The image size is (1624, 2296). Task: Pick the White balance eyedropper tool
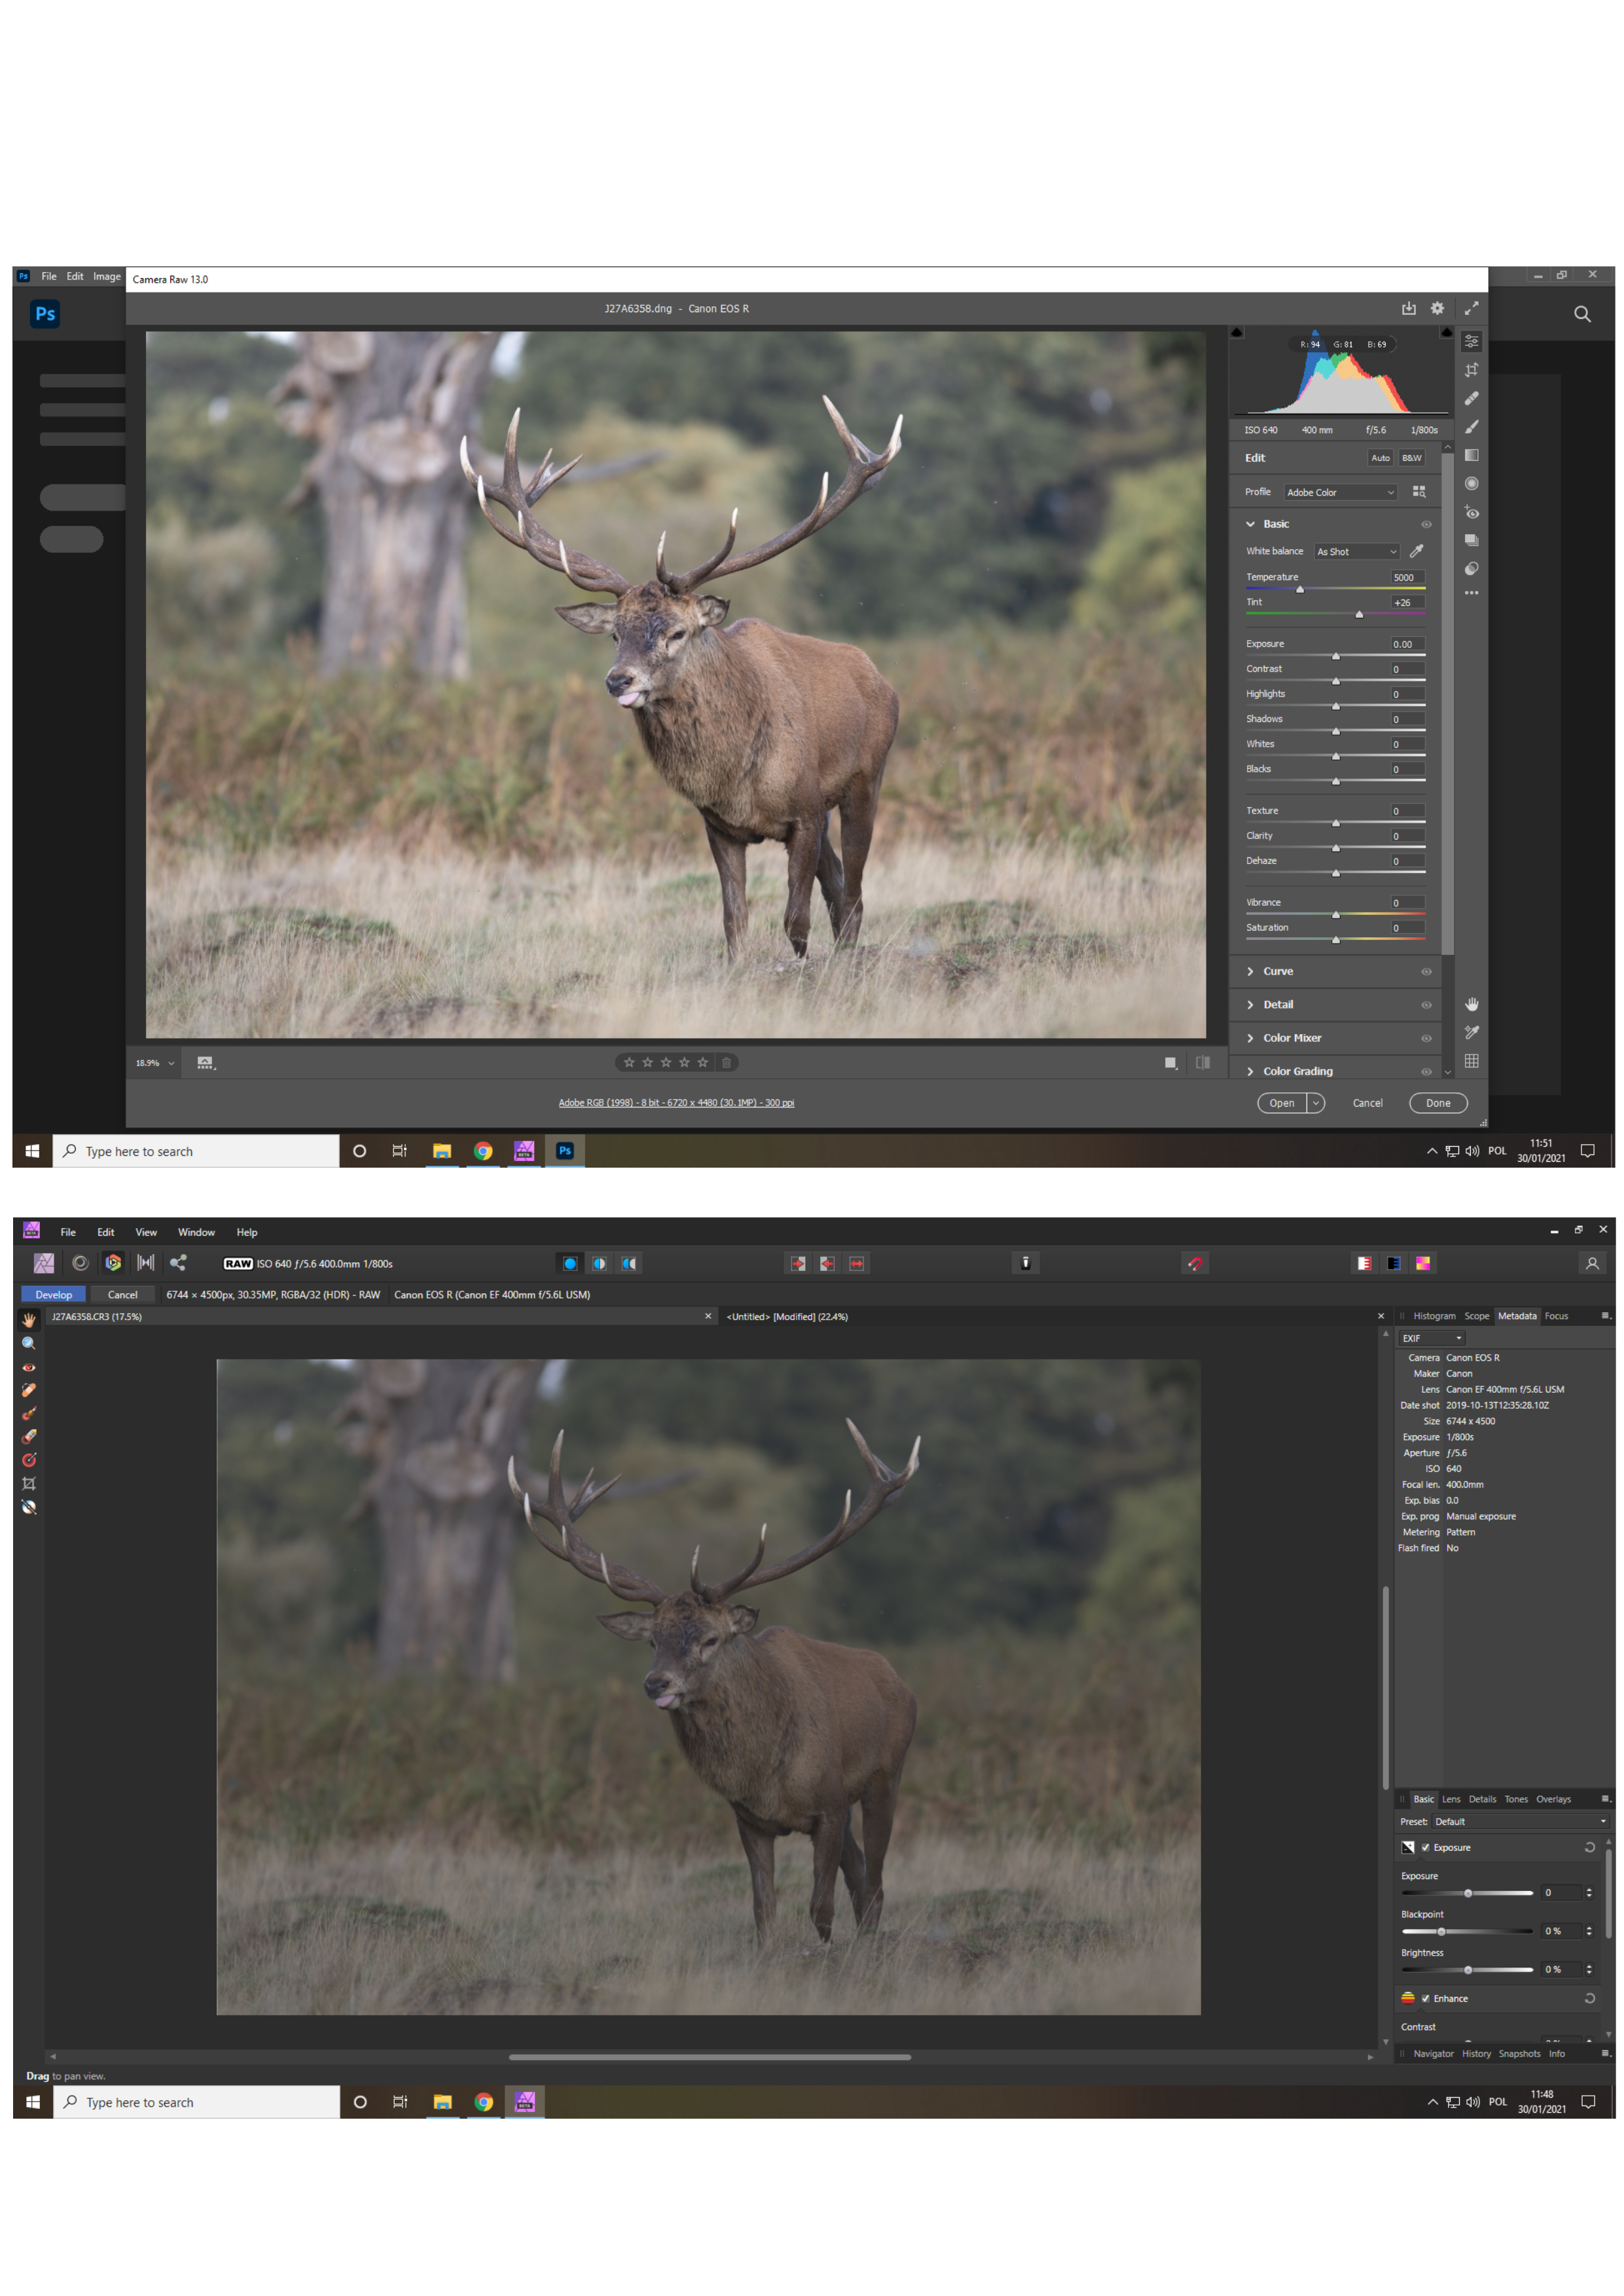(1416, 551)
